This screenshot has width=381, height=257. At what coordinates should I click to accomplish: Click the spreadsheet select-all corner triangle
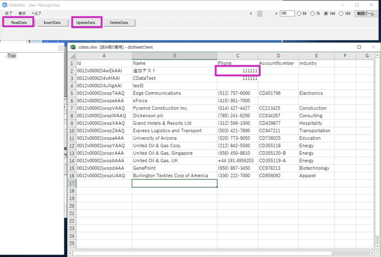[72, 56]
